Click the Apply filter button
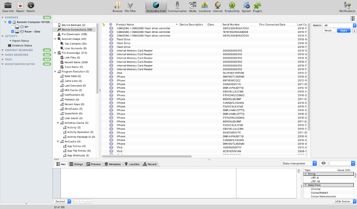The image size is (357, 209). click(x=344, y=30)
